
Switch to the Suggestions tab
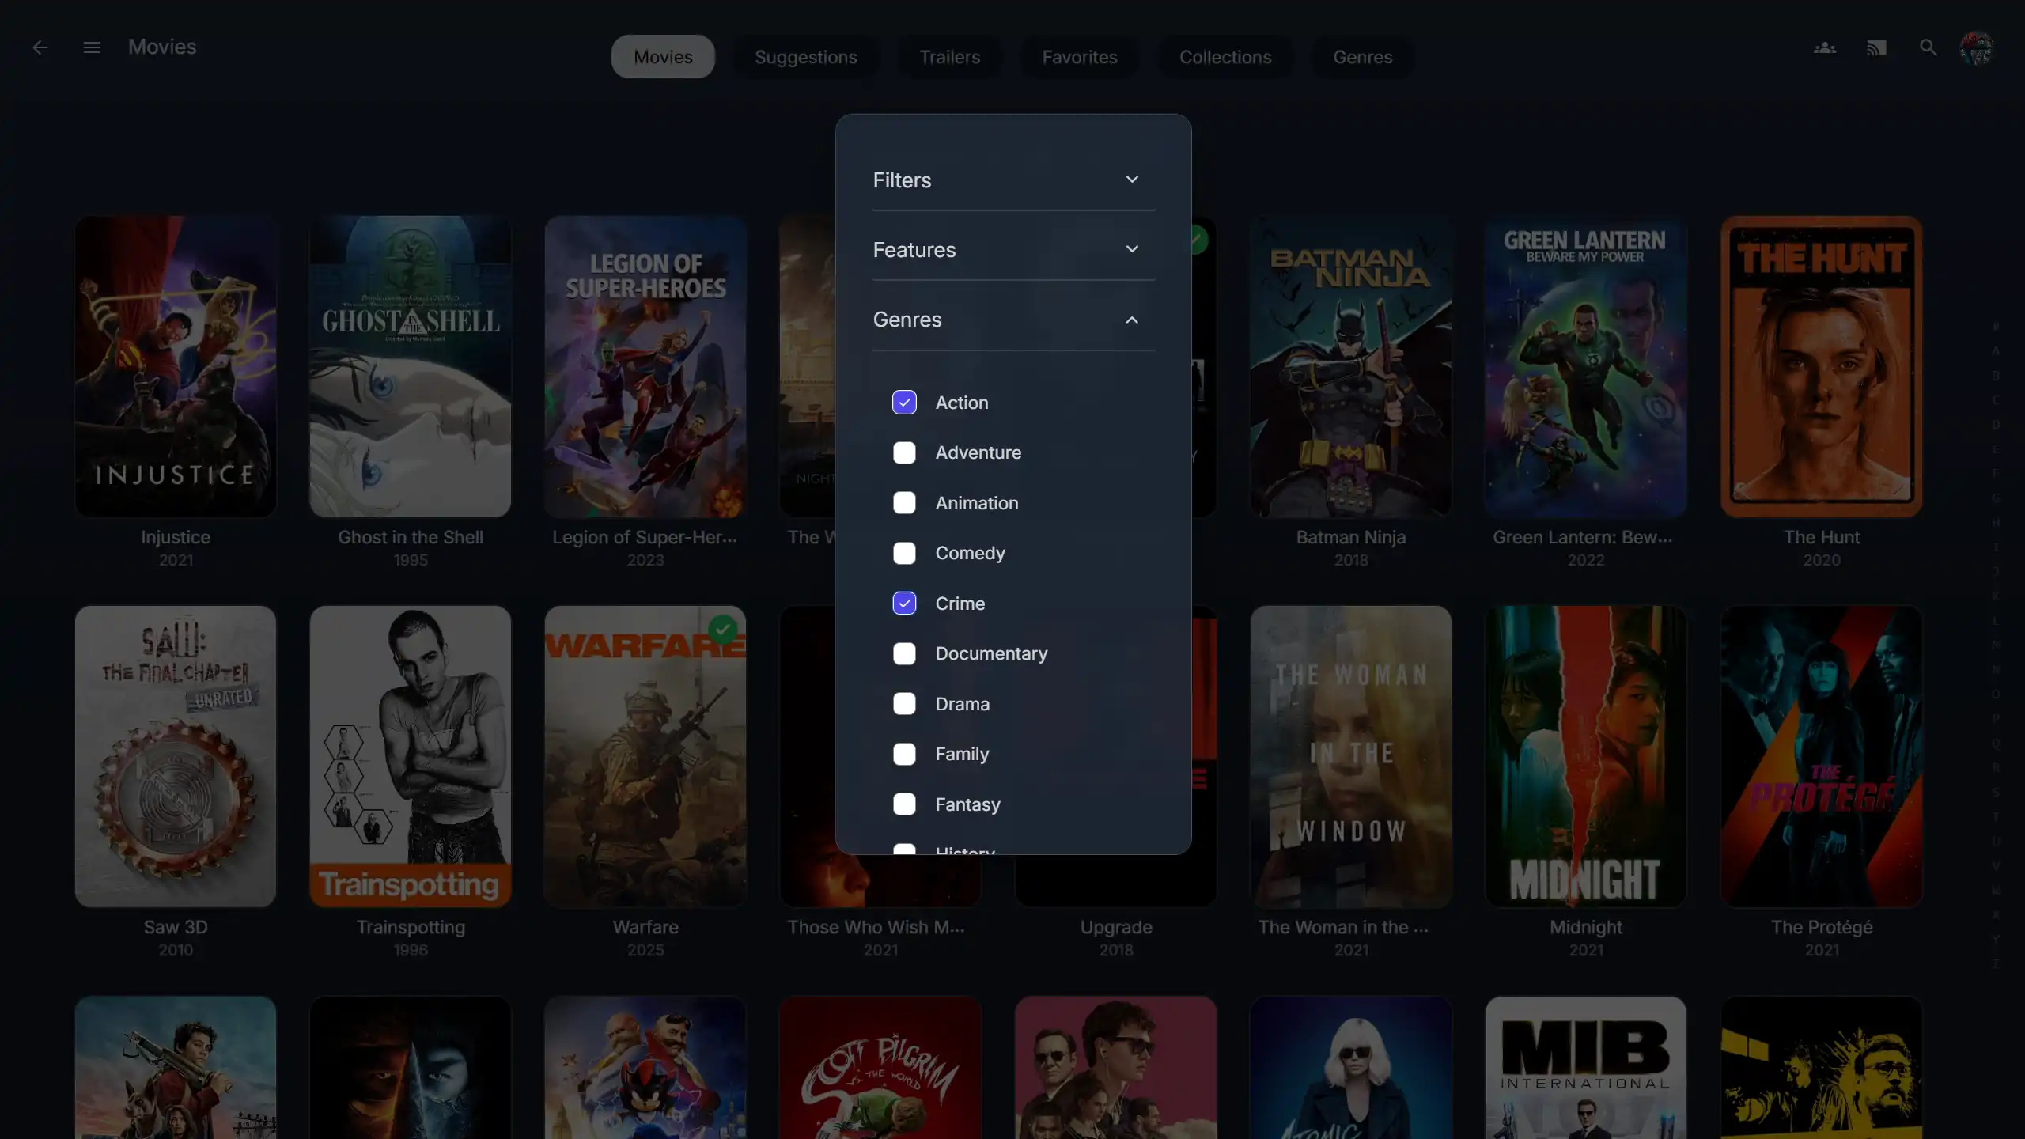click(805, 57)
